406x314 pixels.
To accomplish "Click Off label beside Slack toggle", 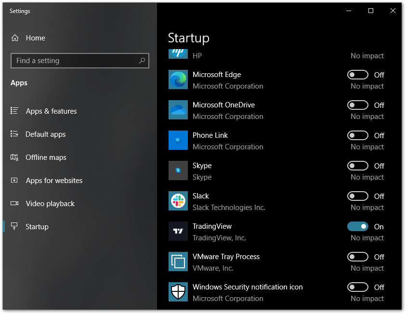I will point(379,196).
